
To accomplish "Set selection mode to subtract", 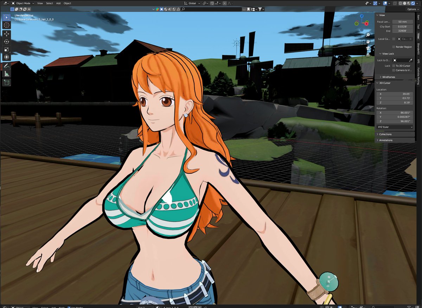I will 21,9.
